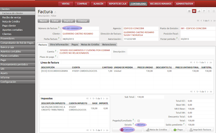Click the Número de factura field 001-001-00009119
This screenshot has width=216, height=133.
(81, 28)
